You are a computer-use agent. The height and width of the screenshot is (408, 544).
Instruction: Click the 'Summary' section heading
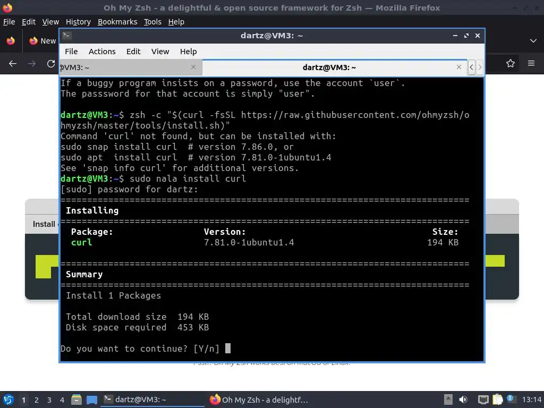(x=84, y=274)
